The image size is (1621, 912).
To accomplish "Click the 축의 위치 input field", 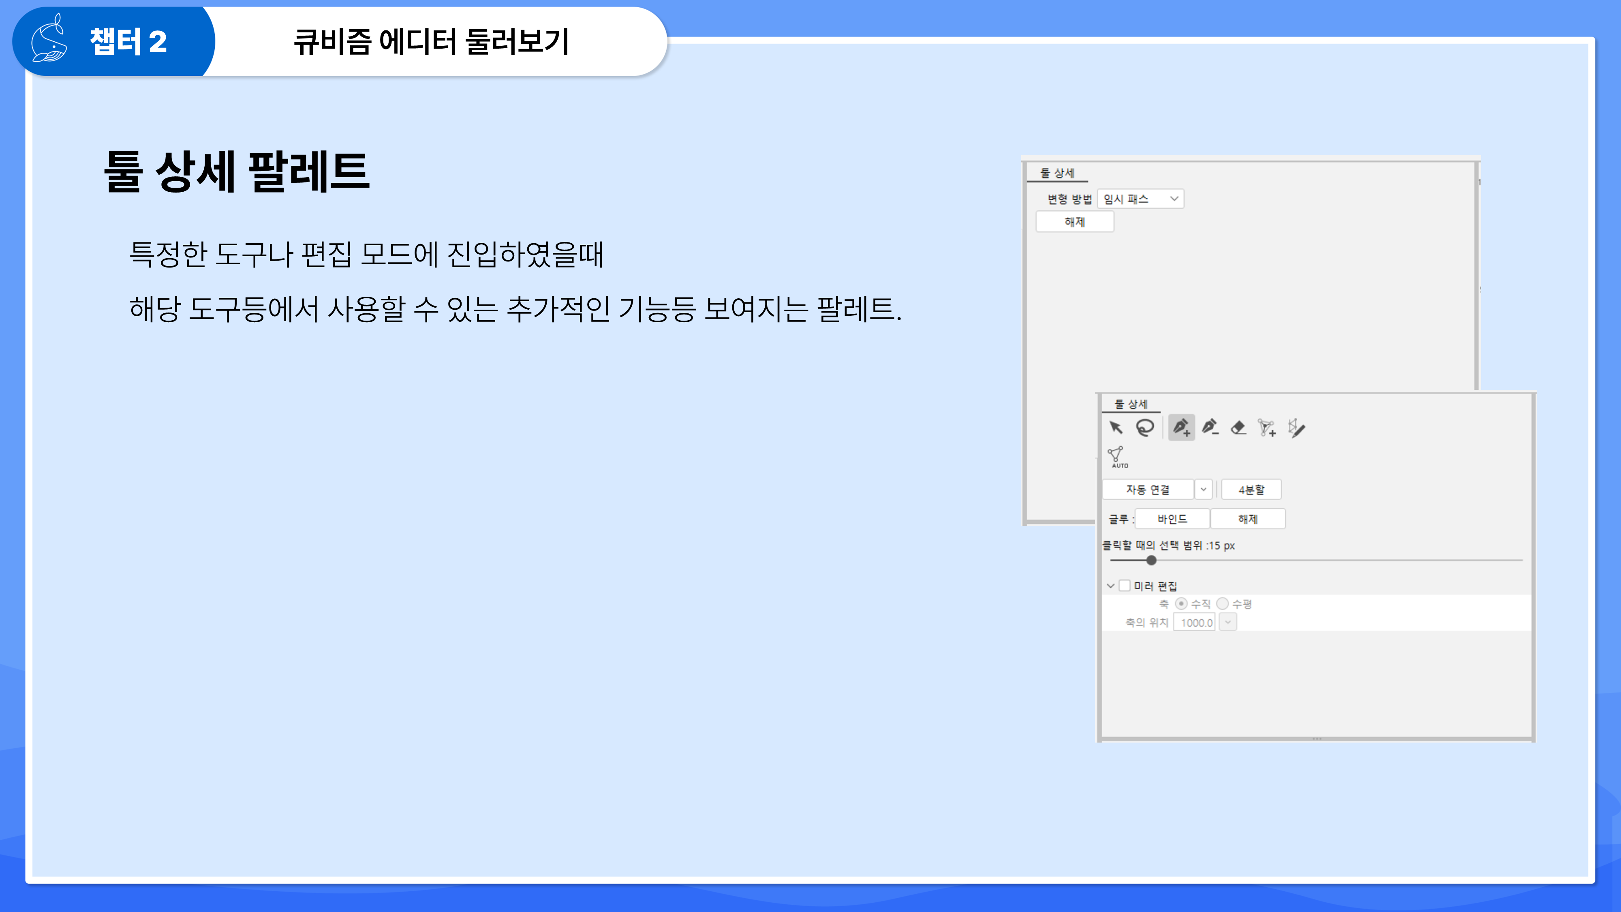I will [x=1195, y=623].
